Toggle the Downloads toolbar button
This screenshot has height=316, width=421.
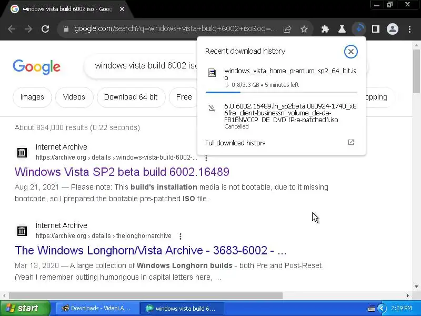tap(359, 29)
